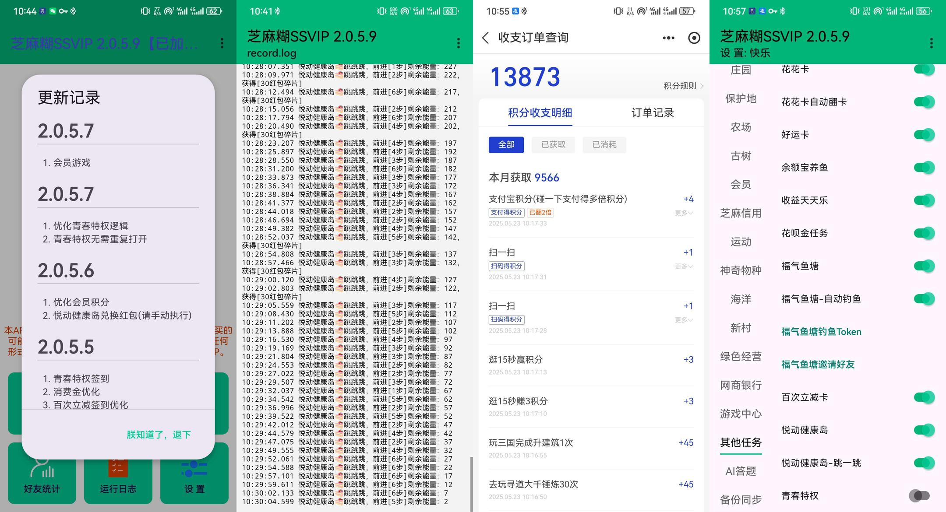Image resolution: width=946 pixels, height=512 pixels.
Task: Tap the 支付得积分 tag
Action: (x=506, y=213)
